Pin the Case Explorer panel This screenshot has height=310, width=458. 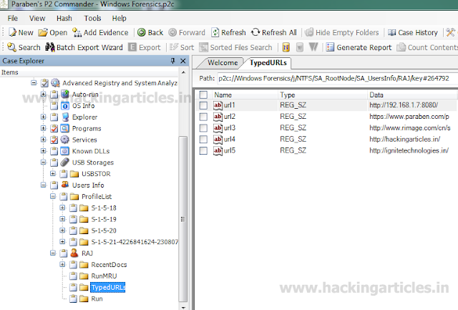click(172, 61)
